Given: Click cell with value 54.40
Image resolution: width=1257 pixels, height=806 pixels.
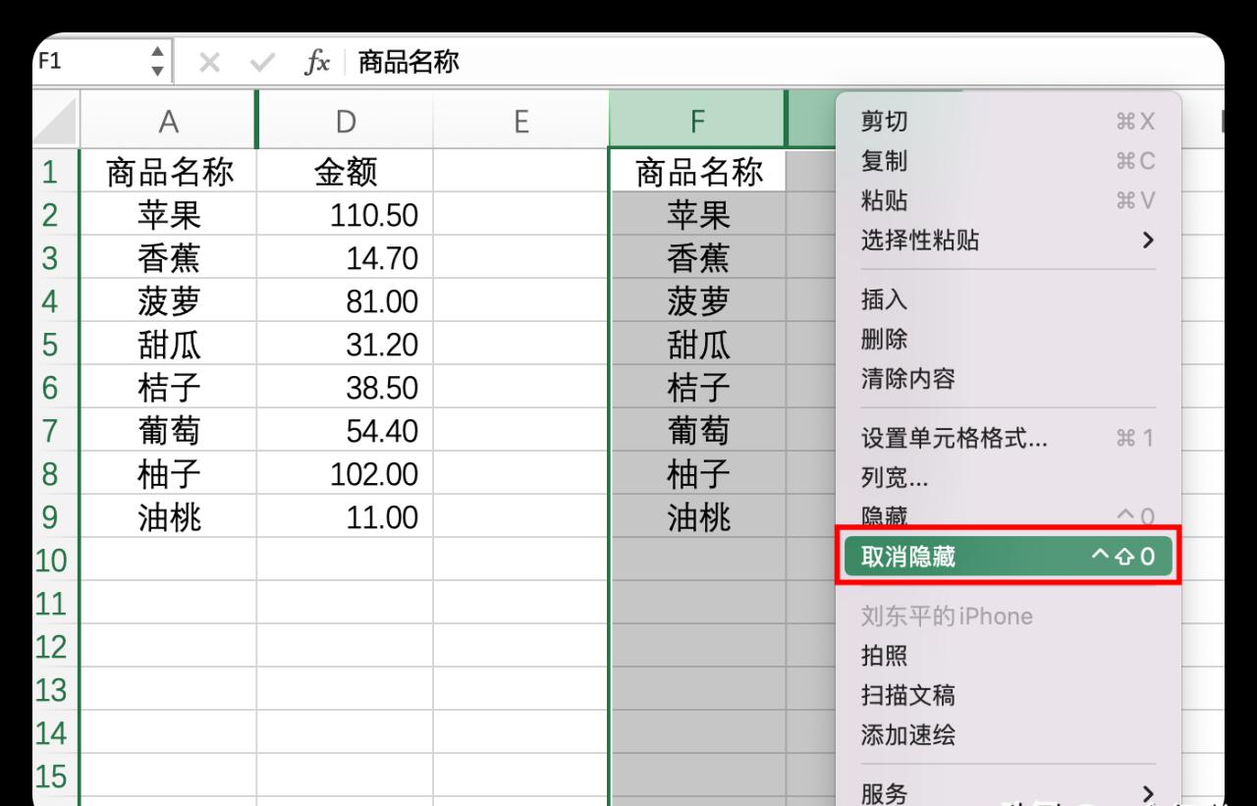Looking at the screenshot, I should click(345, 431).
